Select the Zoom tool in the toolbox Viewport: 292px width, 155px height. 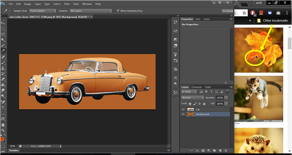click(3, 130)
